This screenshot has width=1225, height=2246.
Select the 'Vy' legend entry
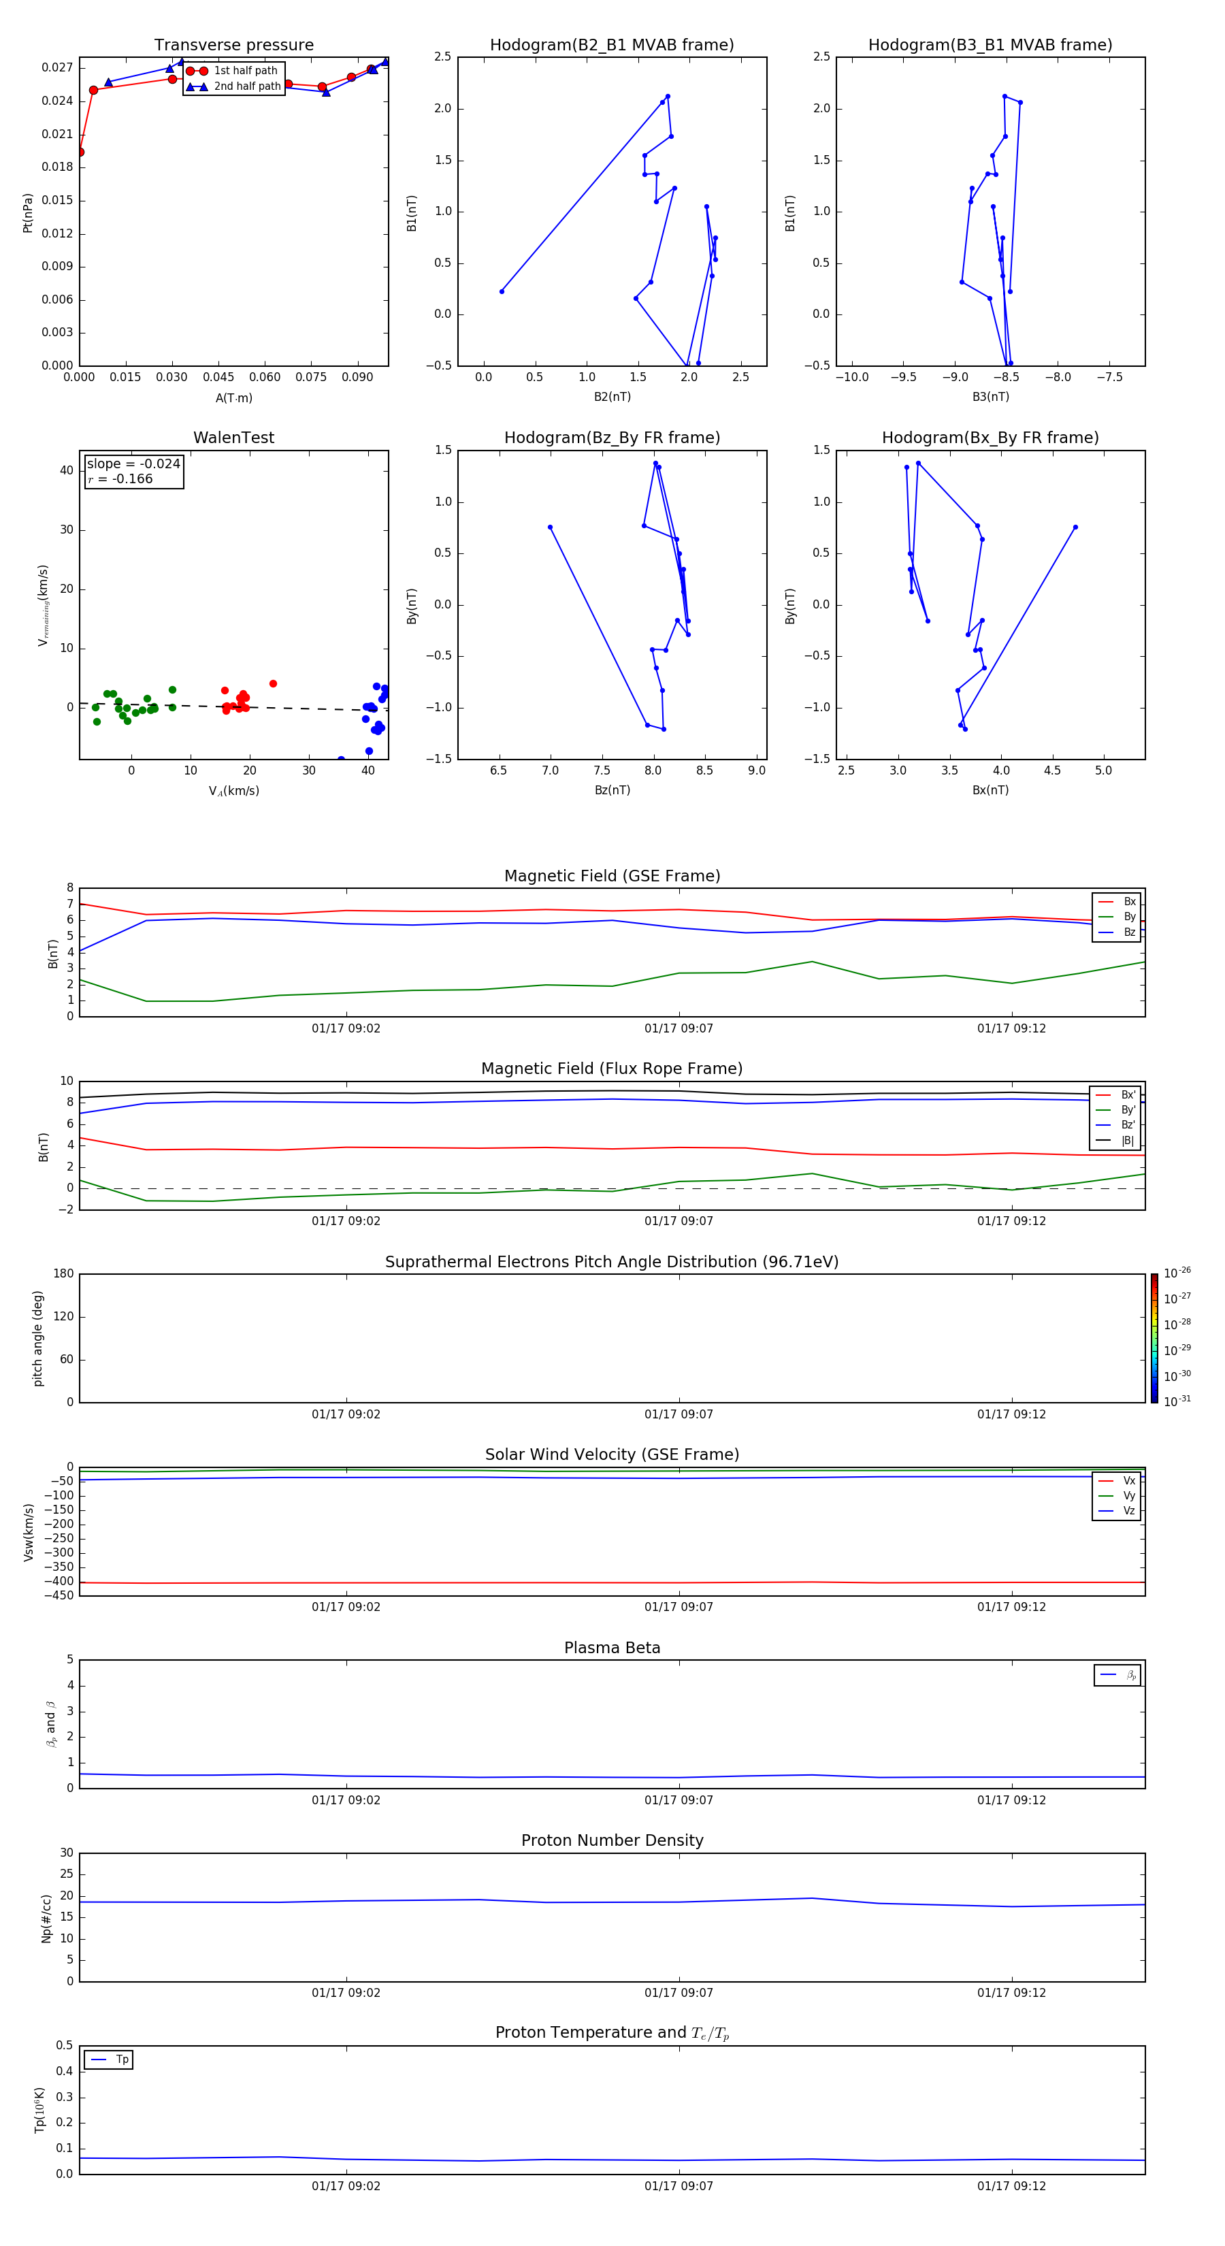click(1117, 1495)
